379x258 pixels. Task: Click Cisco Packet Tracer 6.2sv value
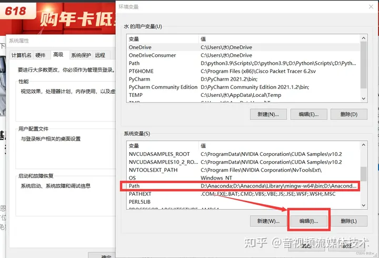[x=258, y=71]
